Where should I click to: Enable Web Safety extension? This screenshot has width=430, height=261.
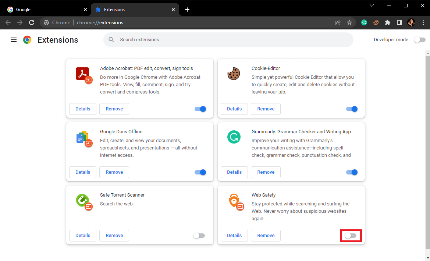pos(351,236)
